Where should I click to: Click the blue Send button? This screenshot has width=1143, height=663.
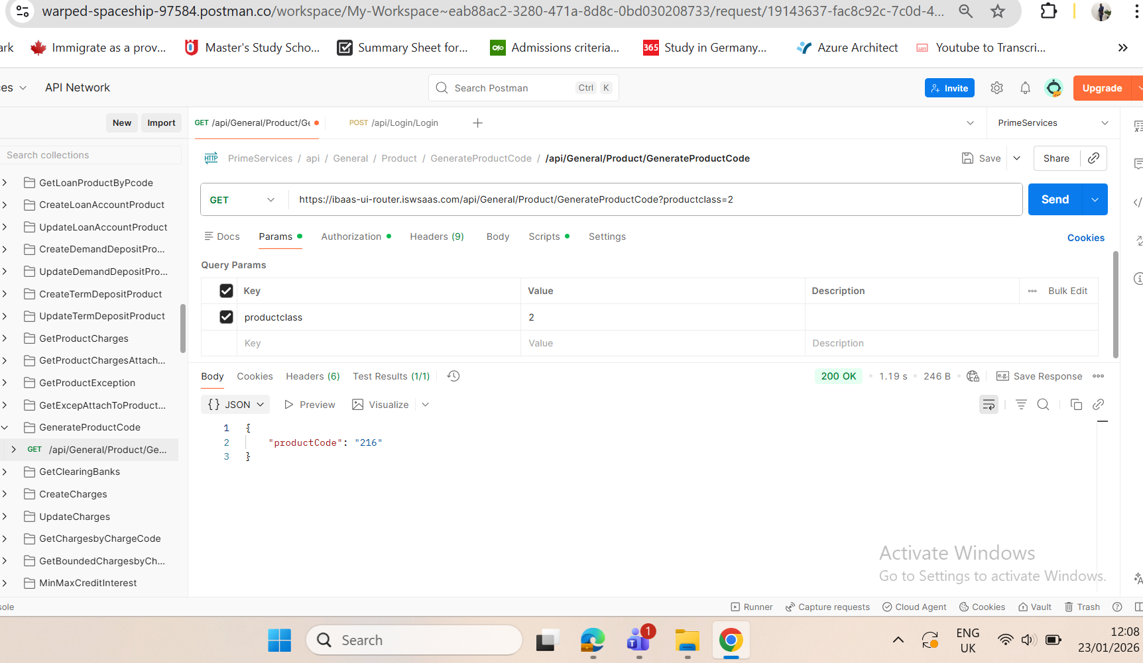click(1055, 199)
